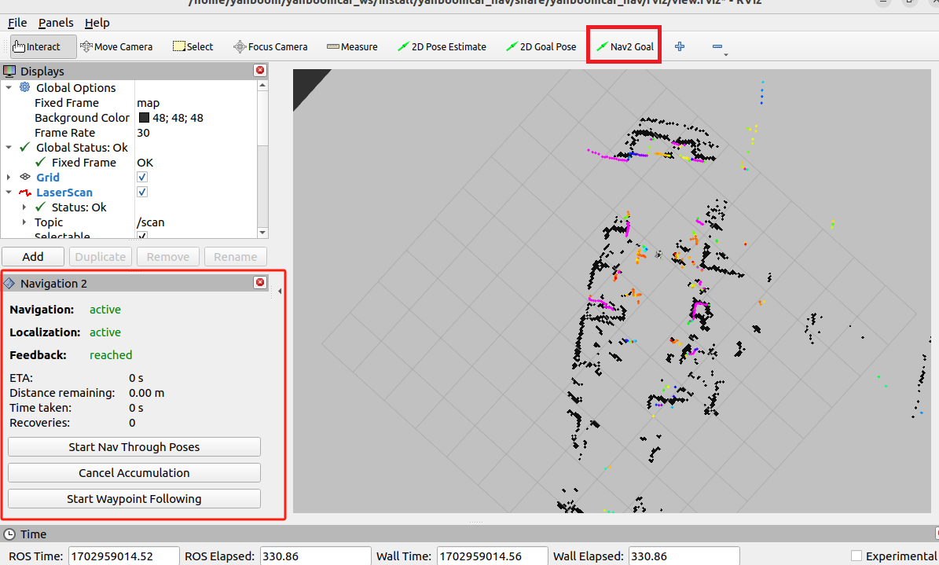This screenshot has width=939, height=565.
Task: Enable the Experimental checkbox
Action: pos(856,556)
